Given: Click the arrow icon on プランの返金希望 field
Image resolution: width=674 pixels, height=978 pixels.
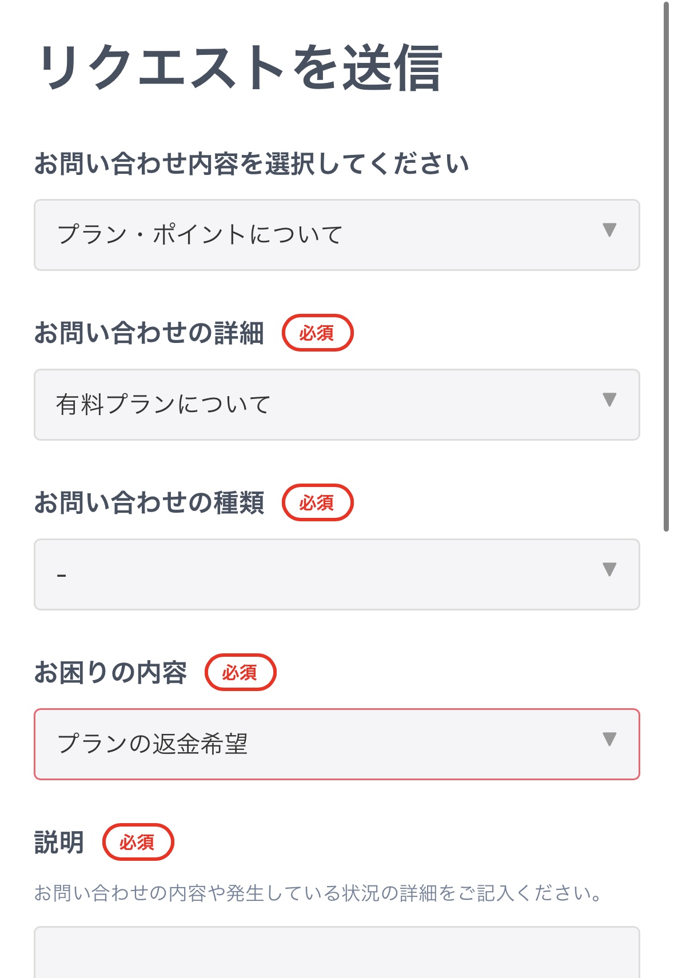Looking at the screenshot, I should coord(609,739).
